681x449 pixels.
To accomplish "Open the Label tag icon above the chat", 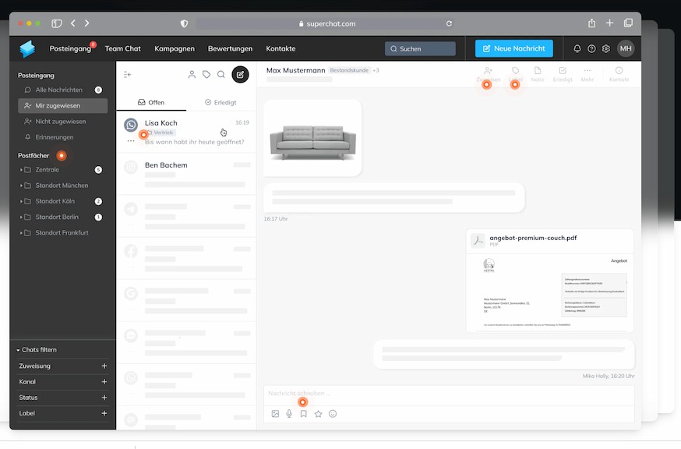I will coord(515,70).
